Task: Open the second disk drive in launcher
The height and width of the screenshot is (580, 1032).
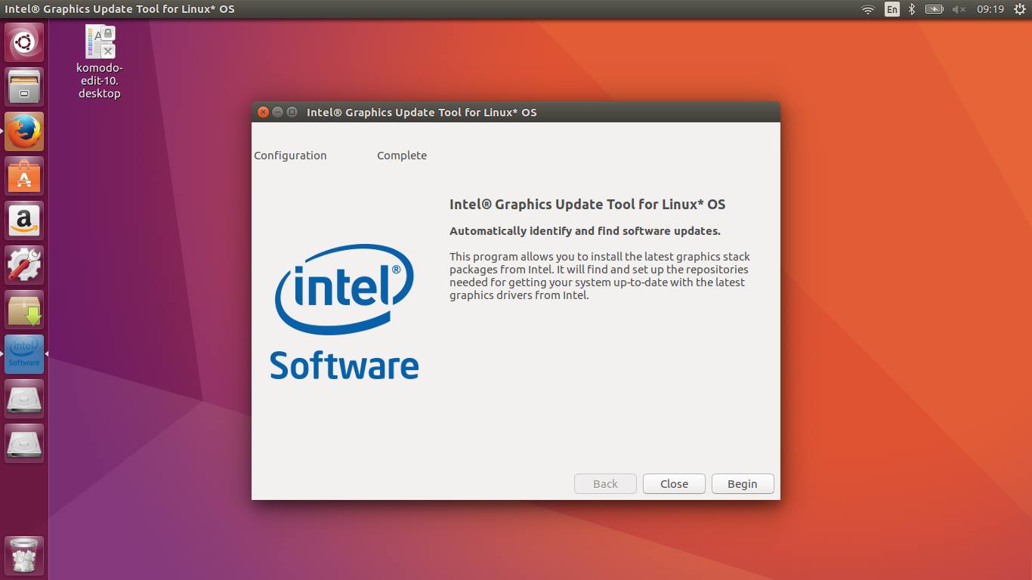Action: tap(24, 443)
